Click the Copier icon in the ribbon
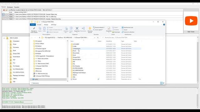Screen dimensions: 200x112 tap(40, 28)
